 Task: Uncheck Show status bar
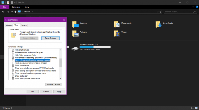(x=13, y=76)
